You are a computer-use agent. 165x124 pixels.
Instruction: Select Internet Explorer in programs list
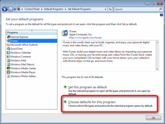19,37
